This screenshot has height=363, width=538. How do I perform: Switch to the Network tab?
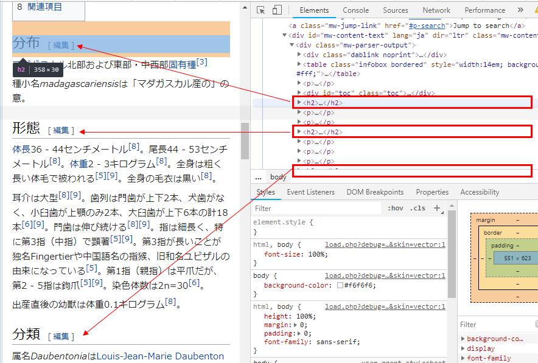click(x=436, y=10)
